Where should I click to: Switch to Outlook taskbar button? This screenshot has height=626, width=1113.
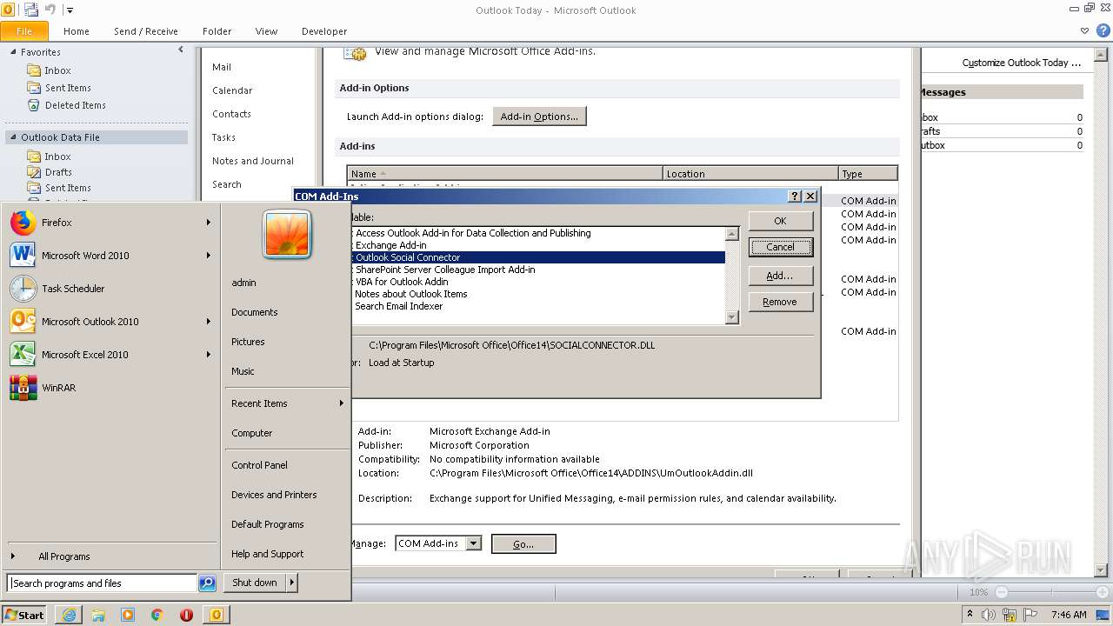click(216, 615)
